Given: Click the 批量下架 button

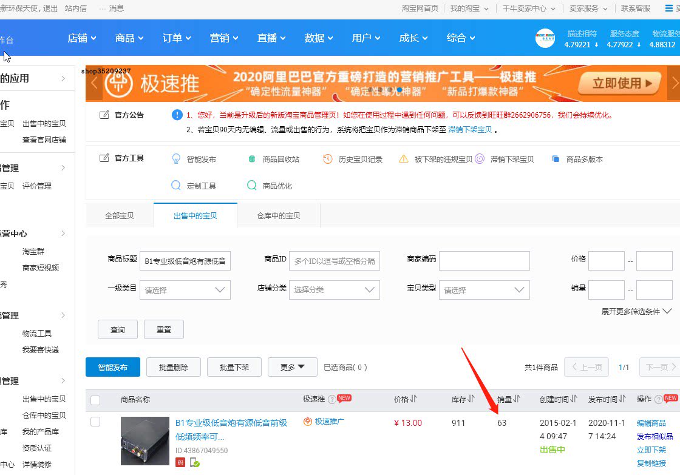Looking at the screenshot, I should click(x=234, y=368).
